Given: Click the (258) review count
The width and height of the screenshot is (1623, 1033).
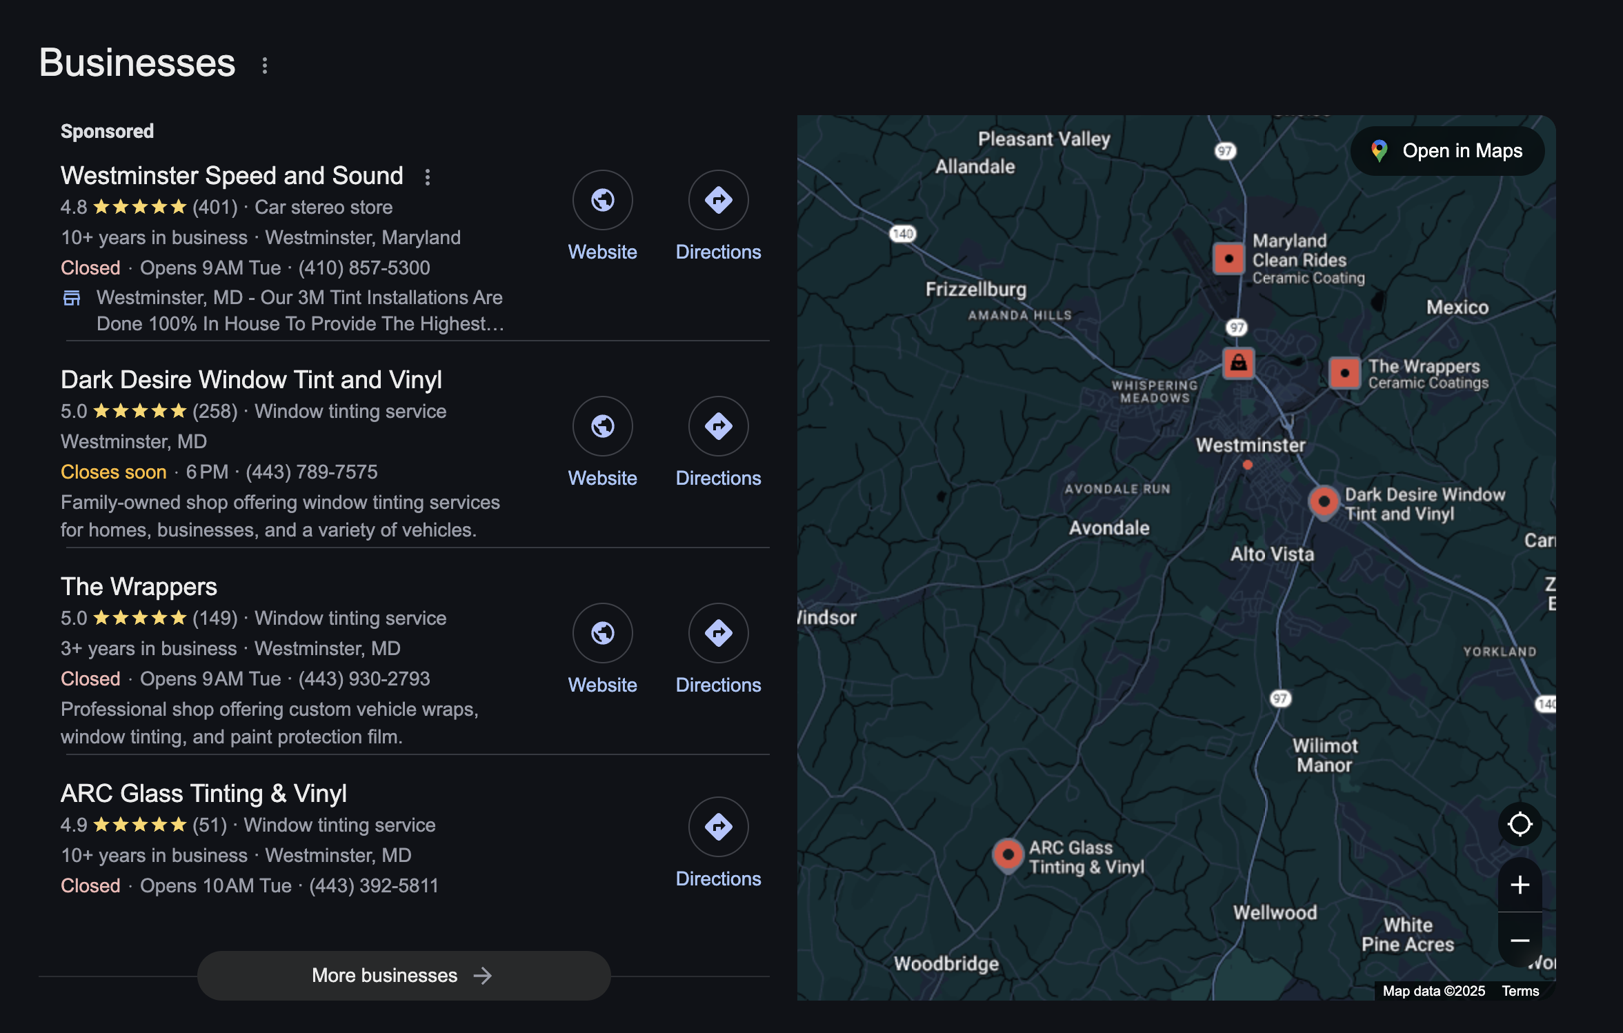Looking at the screenshot, I should (x=215, y=412).
